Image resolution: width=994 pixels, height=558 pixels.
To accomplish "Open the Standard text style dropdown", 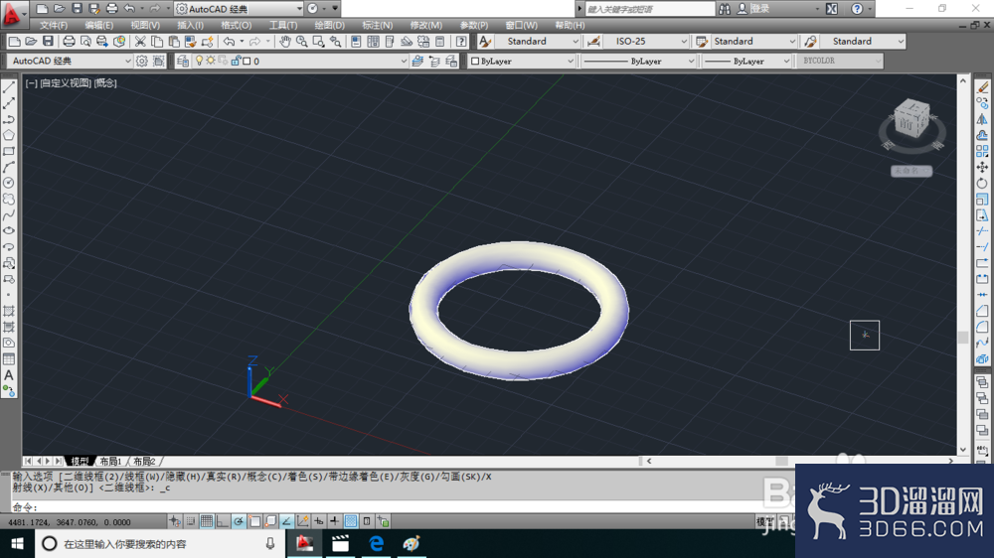I will (x=537, y=41).
